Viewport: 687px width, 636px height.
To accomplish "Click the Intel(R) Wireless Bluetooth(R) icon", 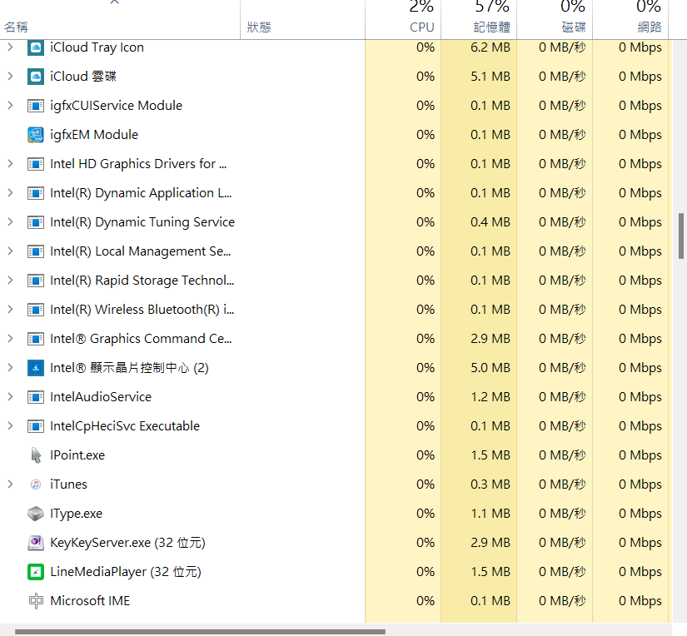I will click(x=36, y=310).
